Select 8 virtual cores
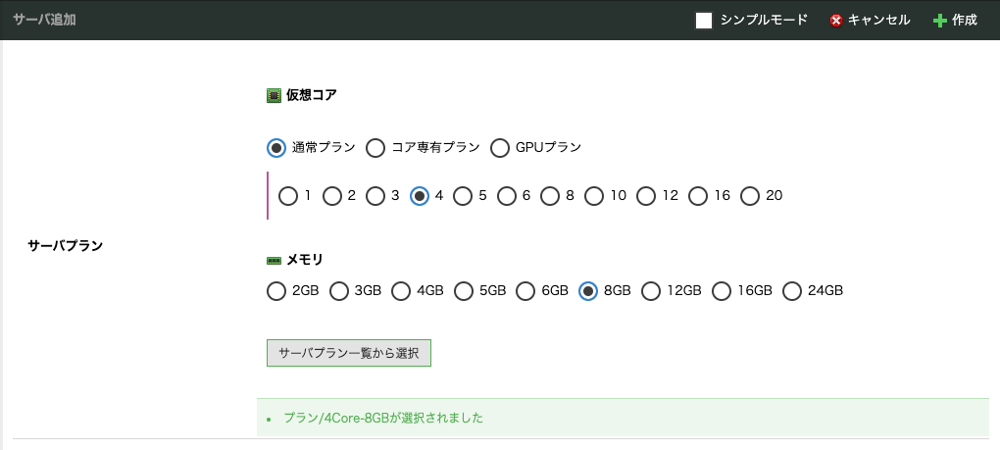1000x450 pixels. [550, 196]
